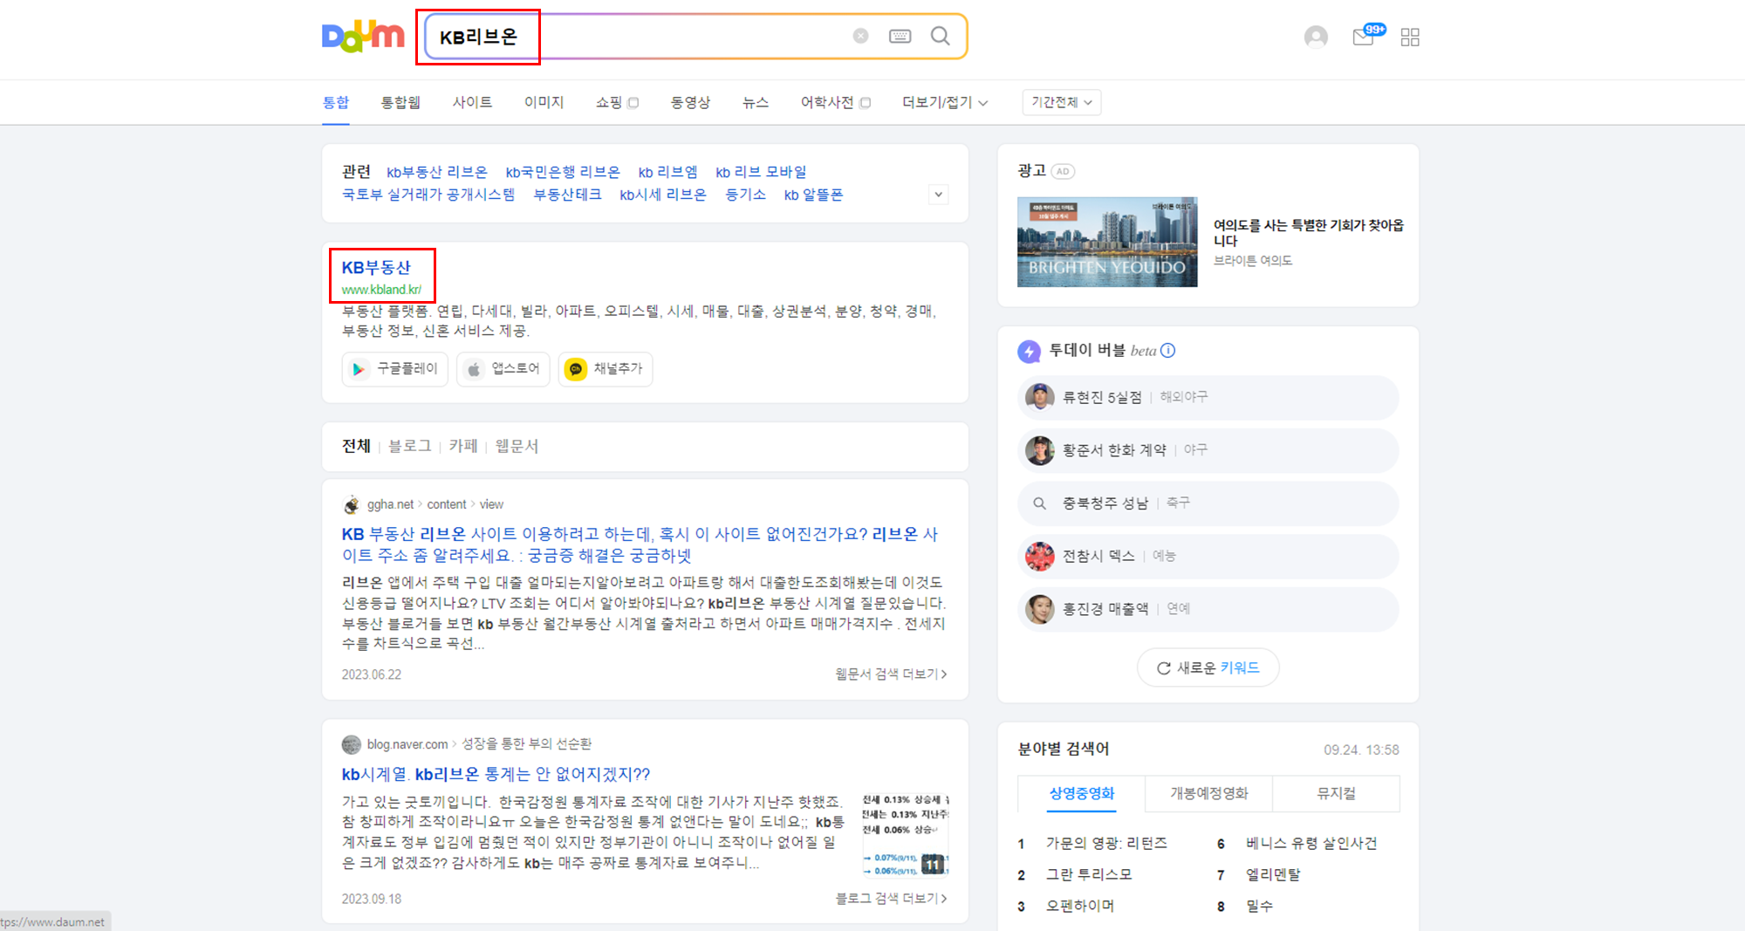The image size is (1745, 931).
Task: Toggle the 쇼핑 new-window checkbox
Action: point(633,103)
